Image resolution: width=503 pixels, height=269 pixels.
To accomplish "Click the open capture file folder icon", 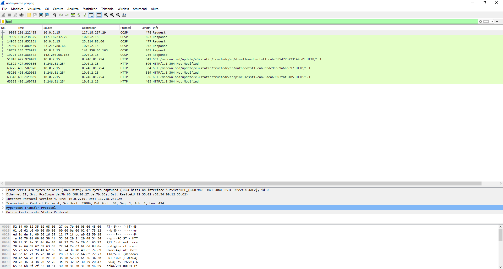I will coord(29,15).
